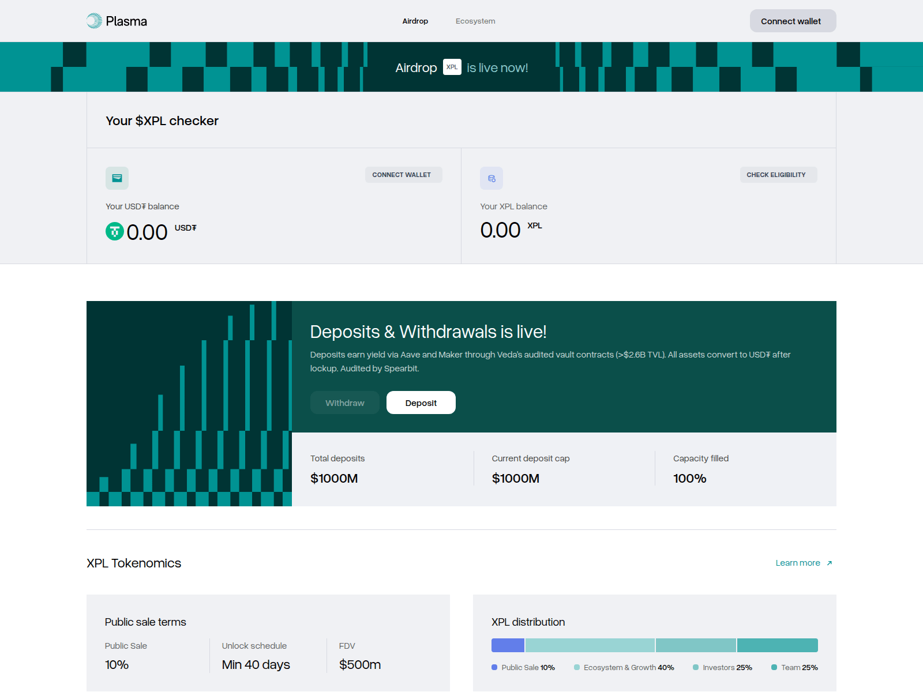Click the Current deposit cap $1000M value
Screen dimensions: 923x692
click(x=516, y=478)
